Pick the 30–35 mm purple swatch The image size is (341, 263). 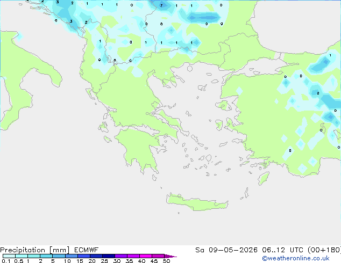(120, 256)
